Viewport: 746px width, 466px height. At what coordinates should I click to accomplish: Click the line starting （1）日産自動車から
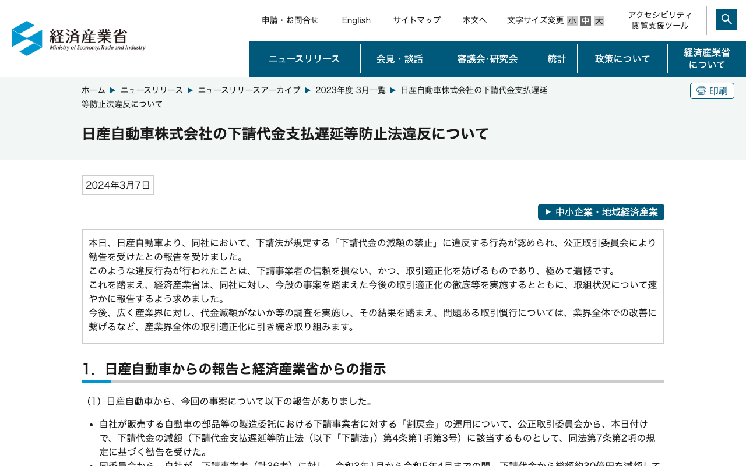click(x=230, y=401)
